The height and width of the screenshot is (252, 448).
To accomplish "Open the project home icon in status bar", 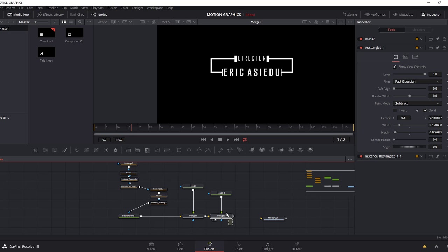I will pos(436,246).
